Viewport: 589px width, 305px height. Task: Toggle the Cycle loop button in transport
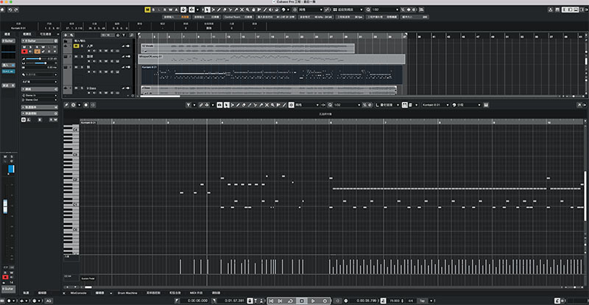point(291,301)
